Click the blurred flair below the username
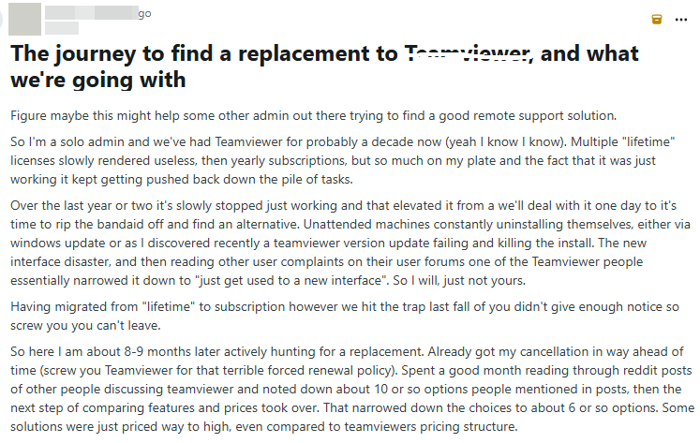The height and width of the screenshot is (443, 700). (62, 28)
